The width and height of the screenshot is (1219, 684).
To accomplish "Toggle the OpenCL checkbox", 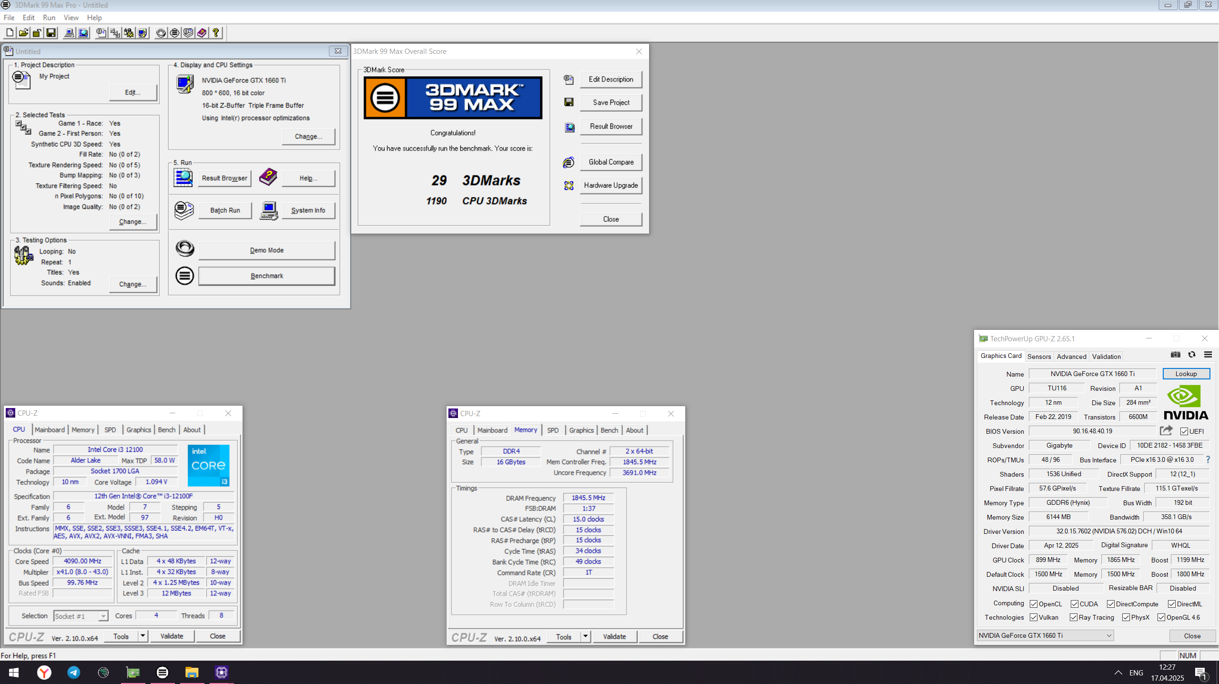I will click(1034, 604).
